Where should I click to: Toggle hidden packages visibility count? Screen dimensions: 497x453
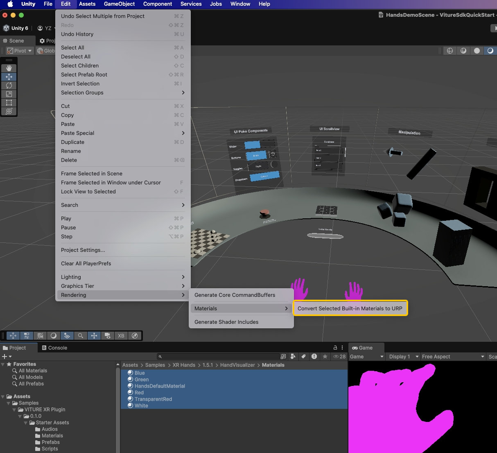click(x=339, y=357)
